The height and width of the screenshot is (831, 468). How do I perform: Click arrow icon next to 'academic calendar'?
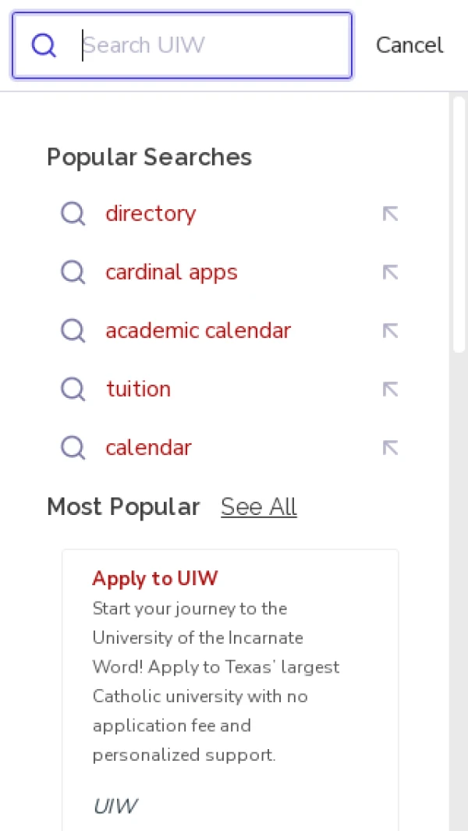point(390,330)
